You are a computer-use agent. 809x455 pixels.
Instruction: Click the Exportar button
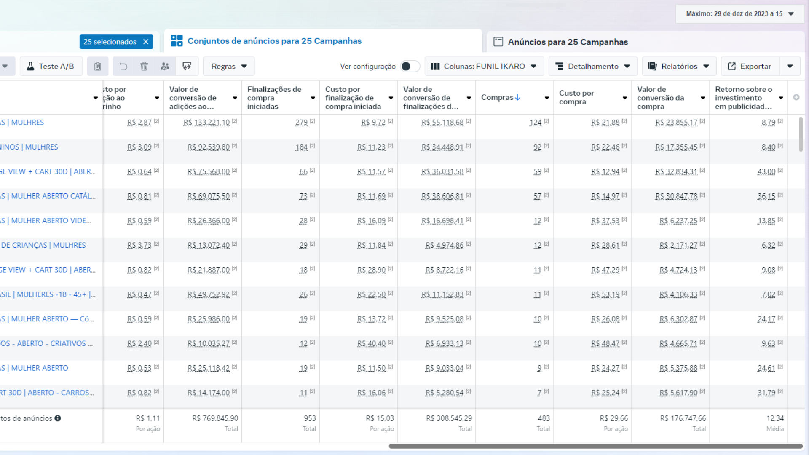click(x=750, y=66)
